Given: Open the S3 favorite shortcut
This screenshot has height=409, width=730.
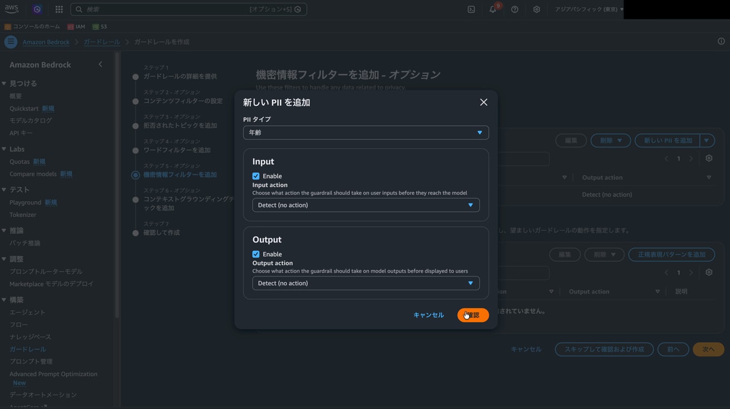Looking at the screenshot, I should tap(99, 27).
